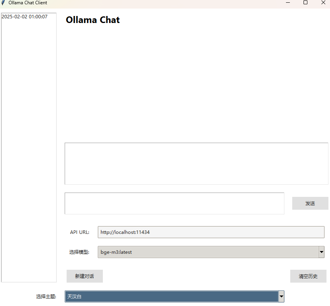Click the message input box above 发送
This screenshot has height=306, width=330.
click(174, 203)
